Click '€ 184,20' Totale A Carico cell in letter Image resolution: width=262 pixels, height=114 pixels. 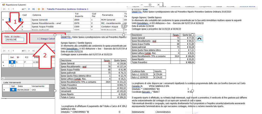tap(119, 97)
